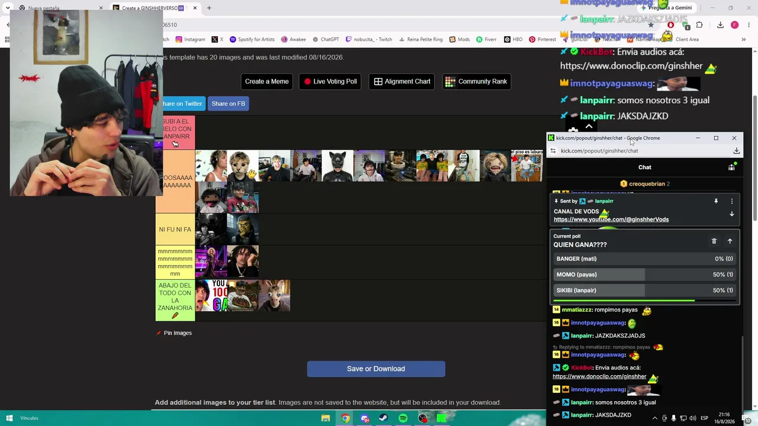The image size is (758, 426).
Task: Open the Reina Petite Ring bookmark
Action: click(420, 40)
